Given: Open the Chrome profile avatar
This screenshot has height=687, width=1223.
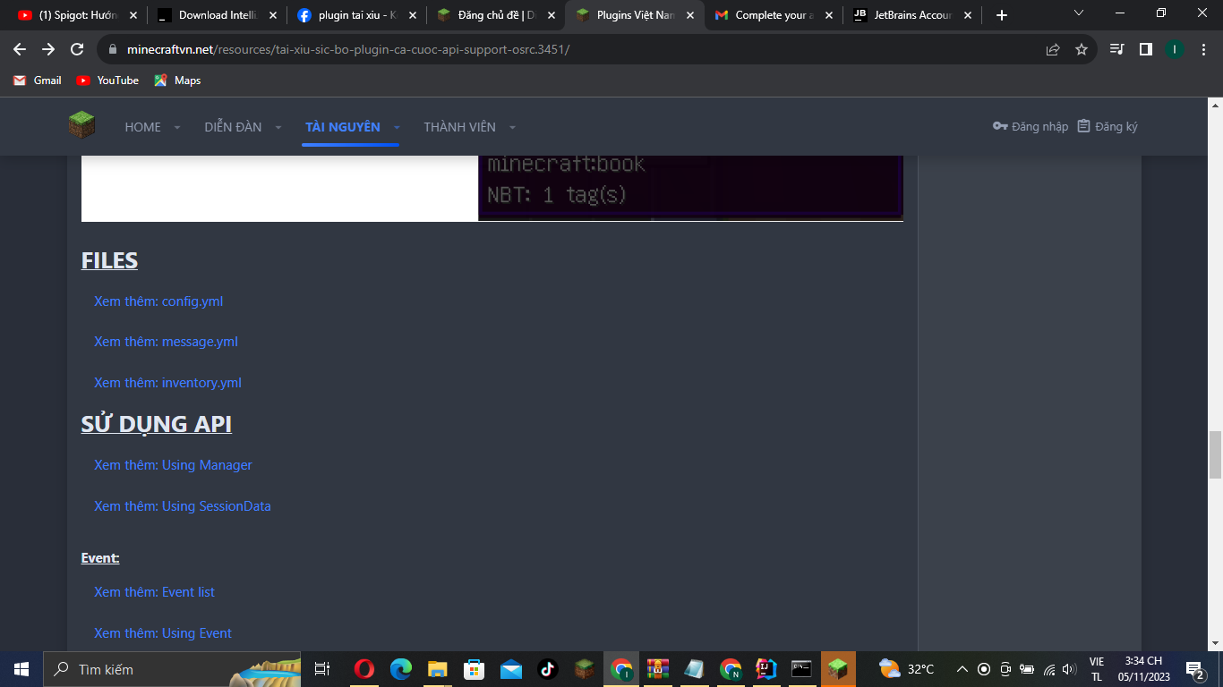Looking at the screenshot, I should pyautogui.click(x=1174, y=49).
